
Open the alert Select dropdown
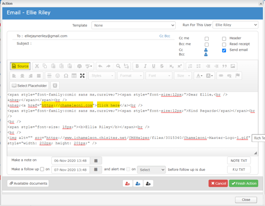(x=151, y=170)
